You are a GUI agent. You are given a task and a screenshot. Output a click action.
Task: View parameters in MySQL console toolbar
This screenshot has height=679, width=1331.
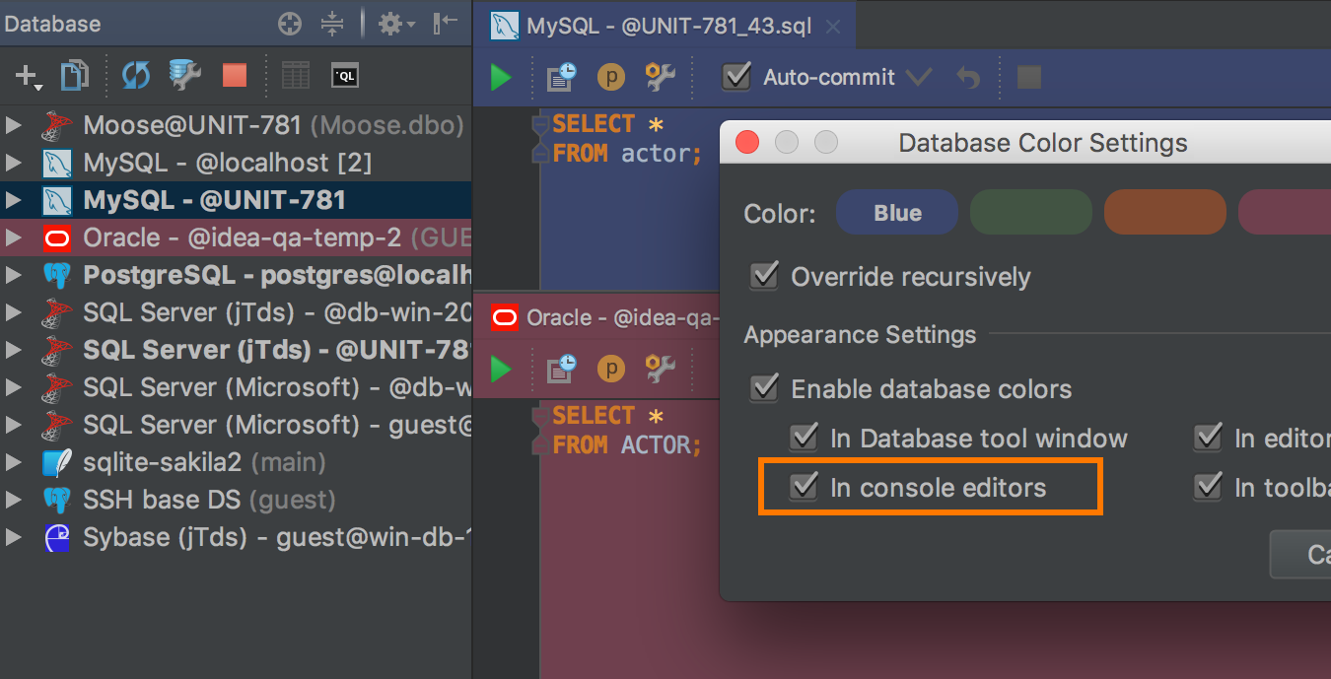tap(611, 77)
